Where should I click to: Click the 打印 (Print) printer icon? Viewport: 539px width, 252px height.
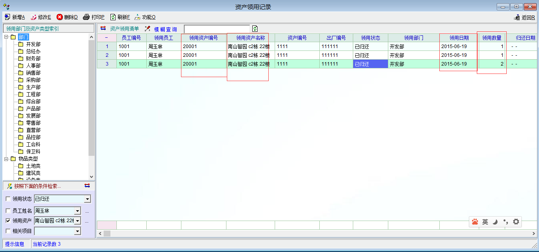(x=86, y=17)
